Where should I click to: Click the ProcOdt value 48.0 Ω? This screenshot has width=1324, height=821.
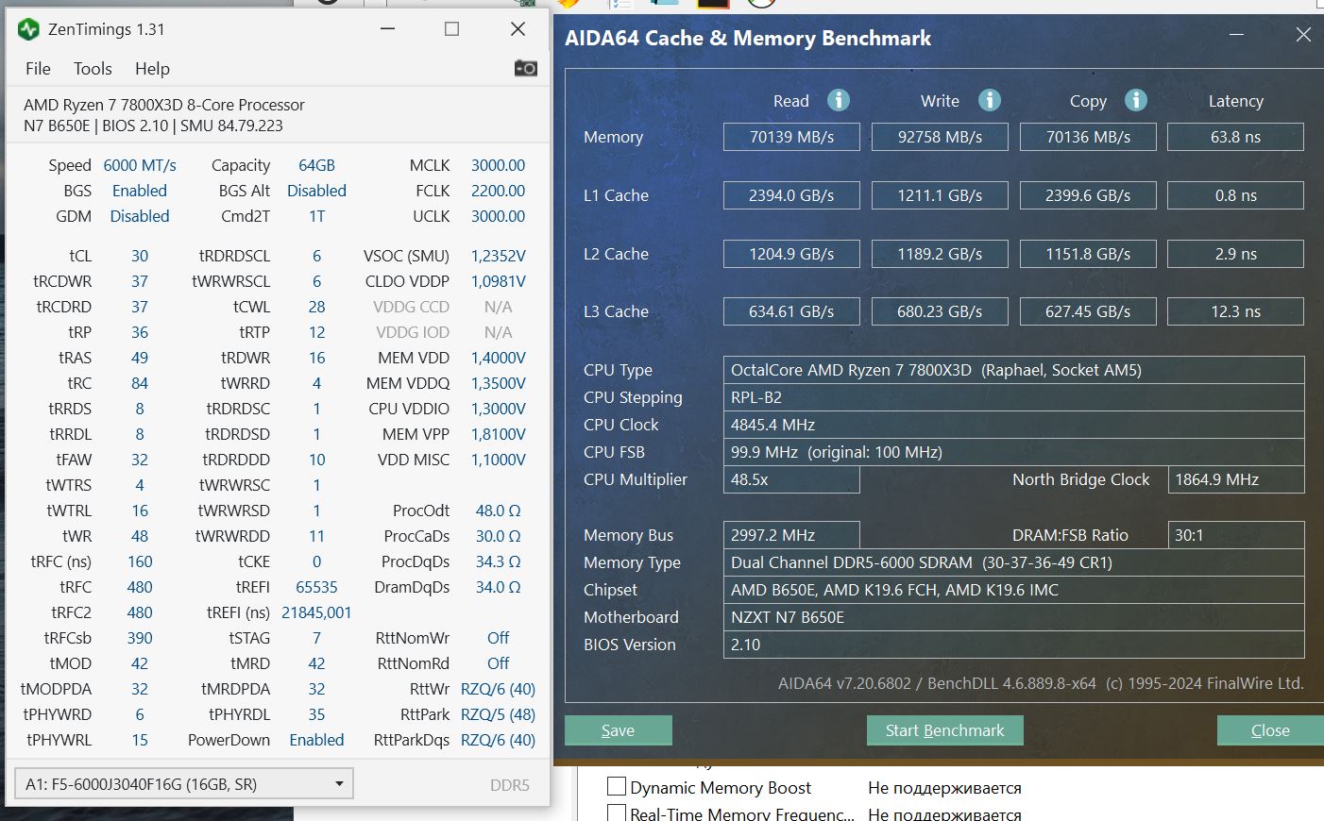click(498, 511)
